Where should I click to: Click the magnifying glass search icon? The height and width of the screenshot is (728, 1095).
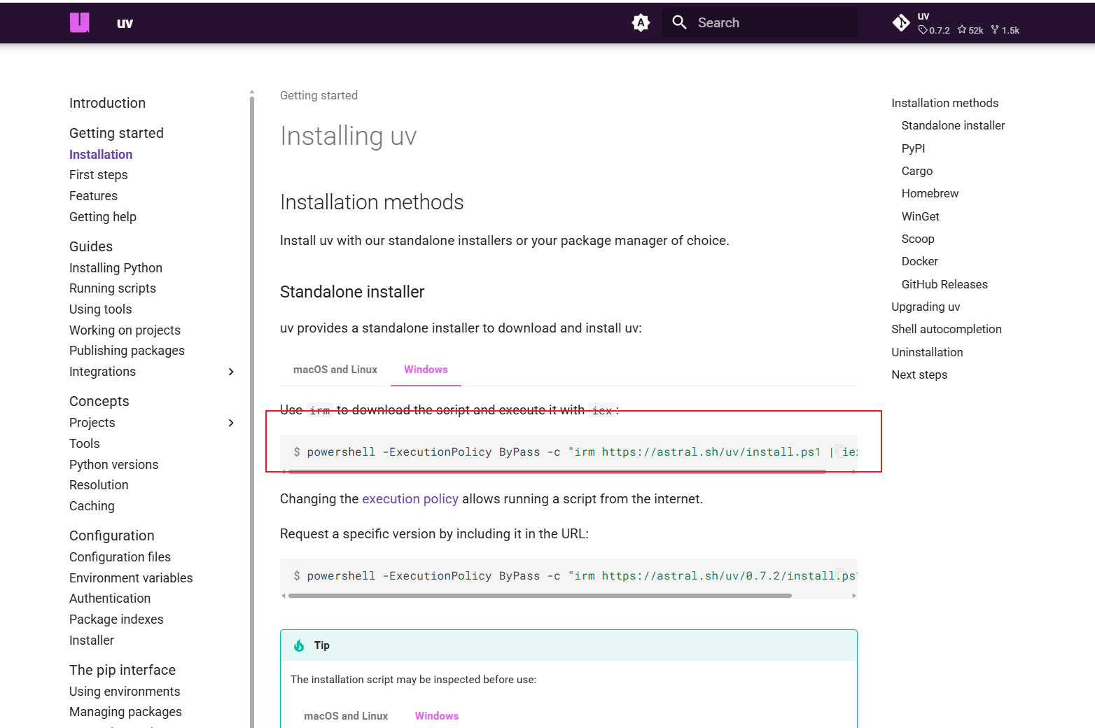pos(679,22)
